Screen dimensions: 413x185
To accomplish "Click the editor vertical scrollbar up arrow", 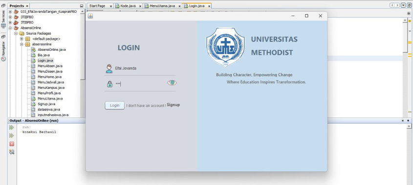I will click(x=405, y=21).
